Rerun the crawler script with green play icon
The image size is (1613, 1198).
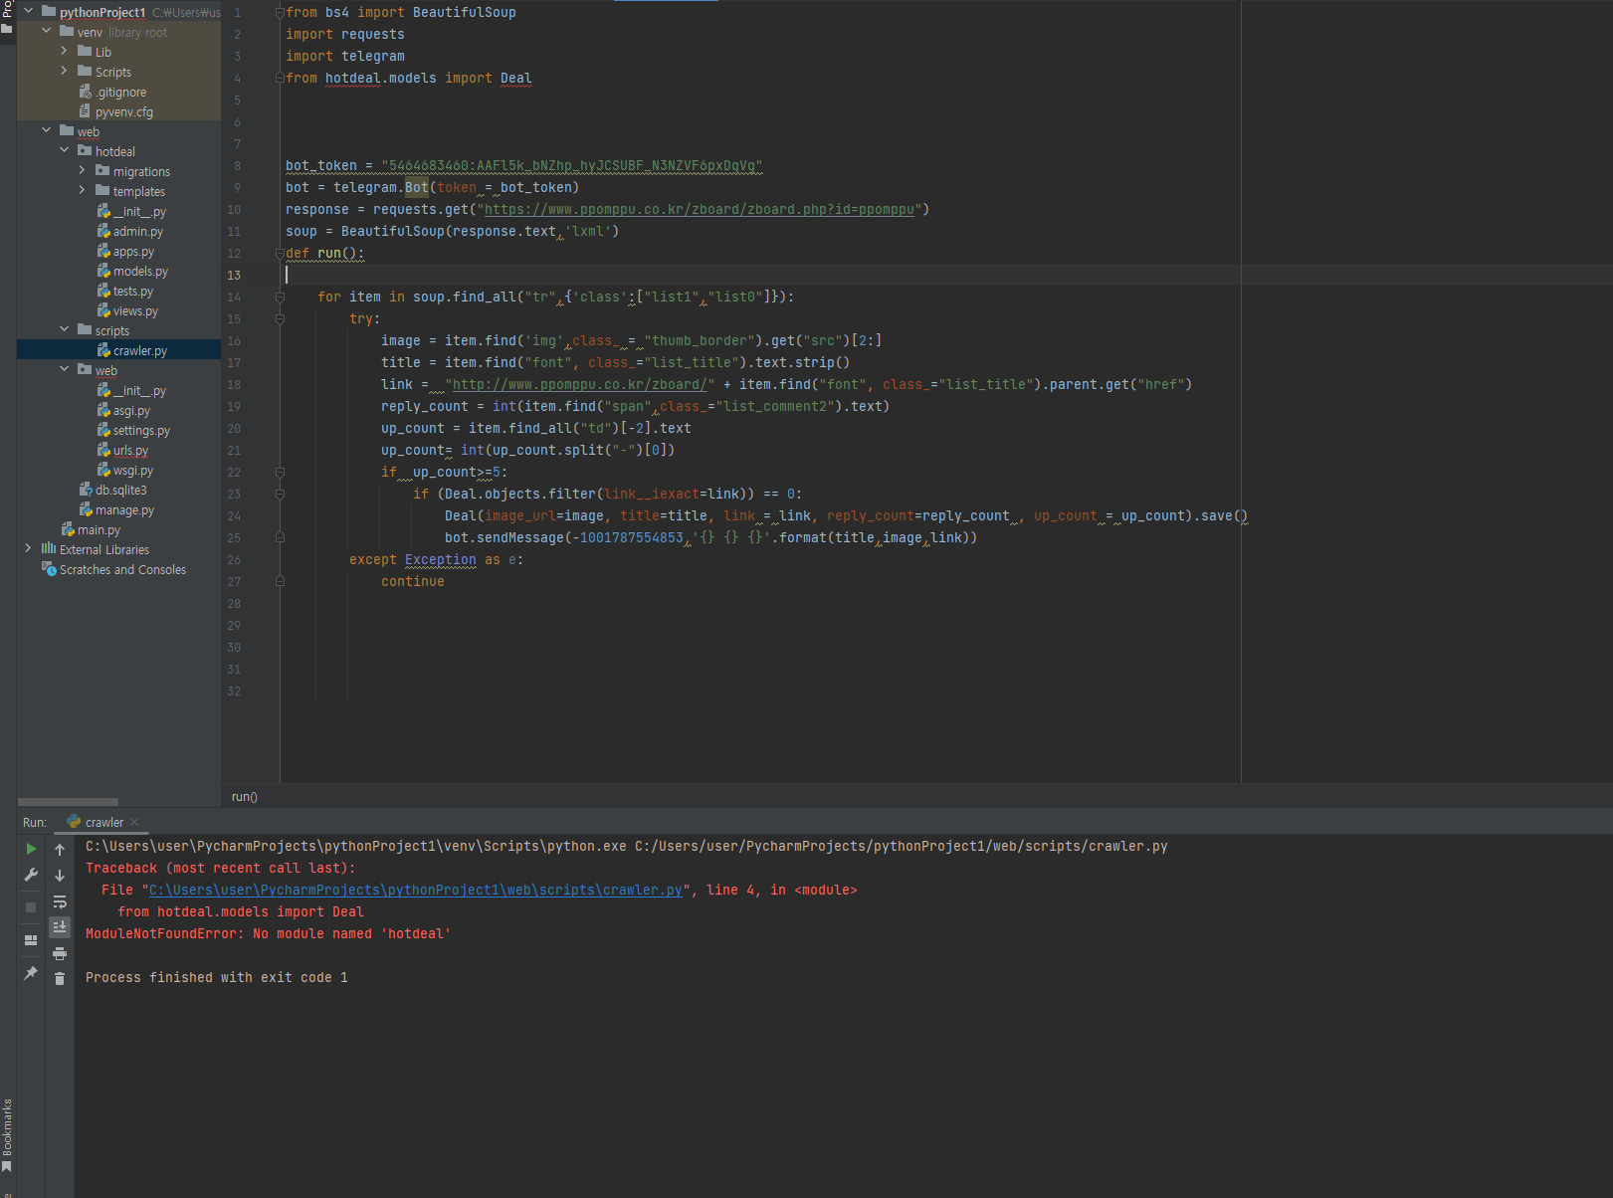tap(31, 849)
